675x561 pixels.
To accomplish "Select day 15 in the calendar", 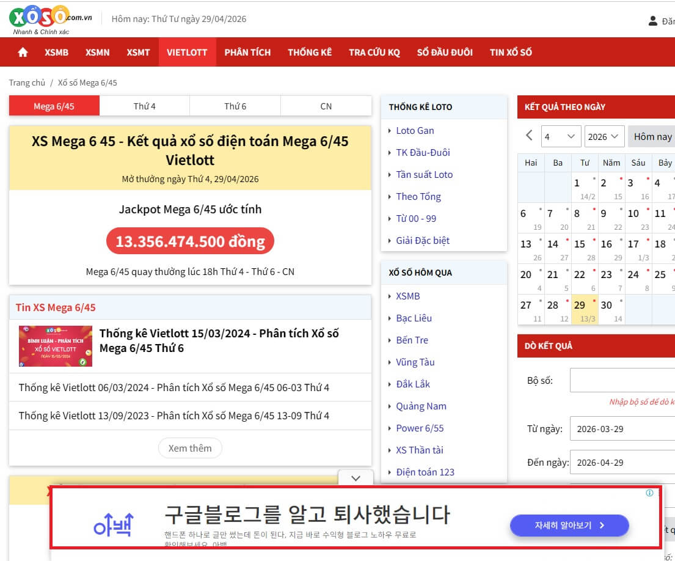I will 585,249.
